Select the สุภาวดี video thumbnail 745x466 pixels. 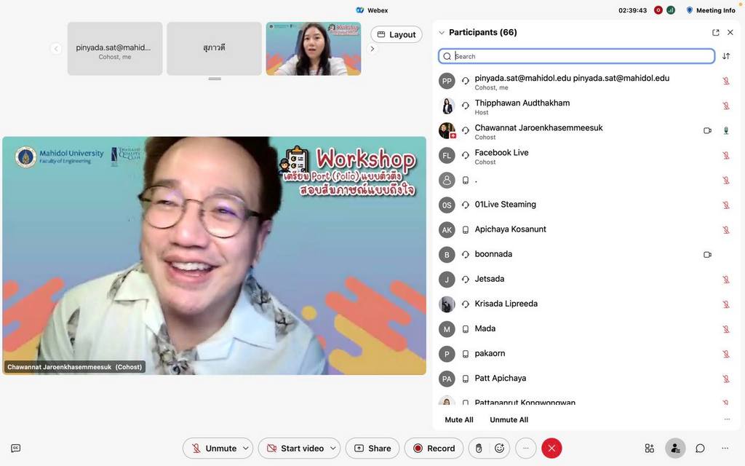click(214, 49)
